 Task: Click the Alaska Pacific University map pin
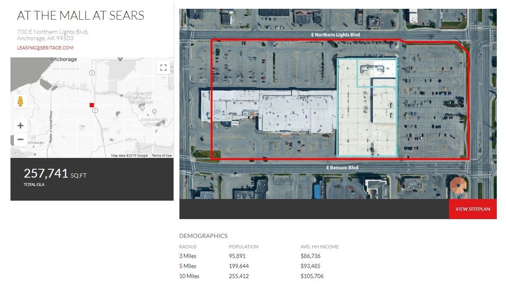(154, 111)
